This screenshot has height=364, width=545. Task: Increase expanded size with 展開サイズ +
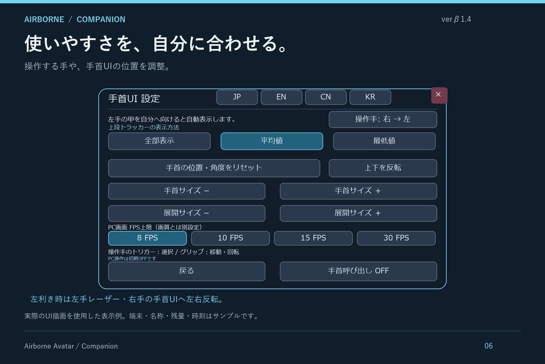(358, 213)
